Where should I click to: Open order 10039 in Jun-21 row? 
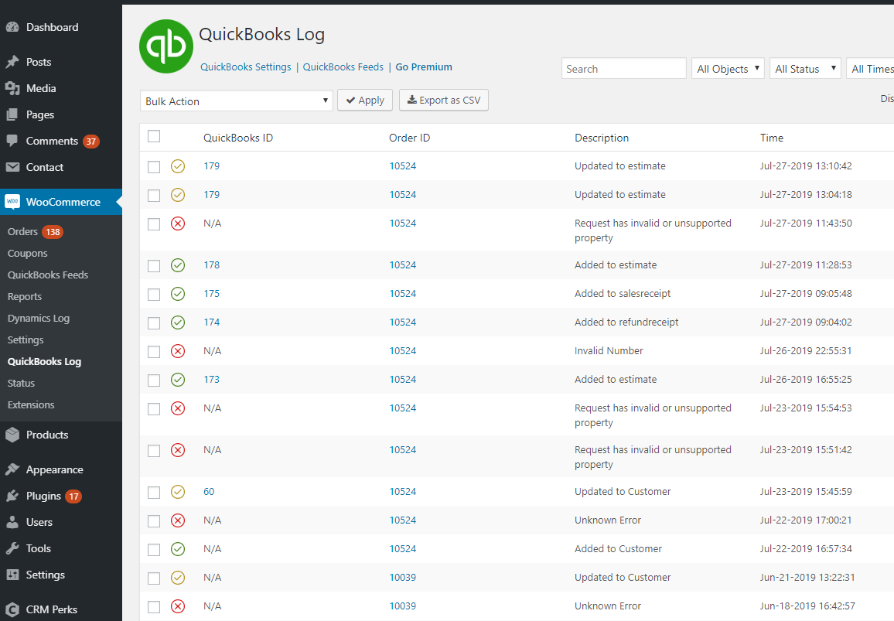tap(402, 577)
